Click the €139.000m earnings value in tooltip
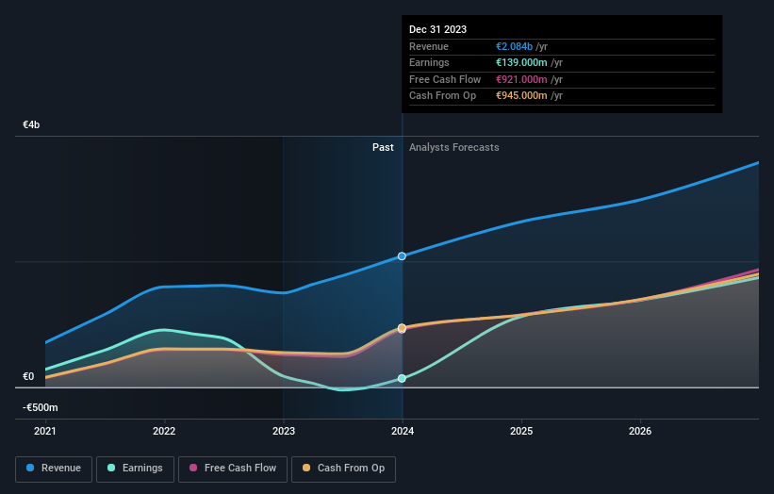 [521, 62]
